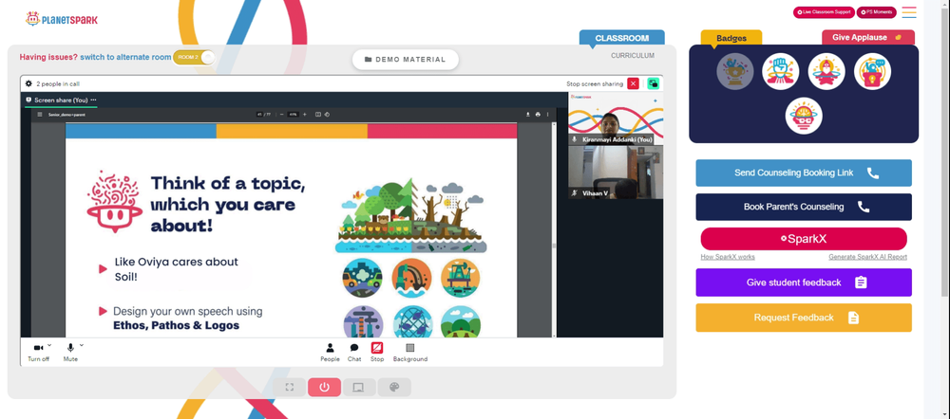Click Book Parent's Counseling button
The width and height of the screenshot is (950, 419).
(x=804, y=207)
